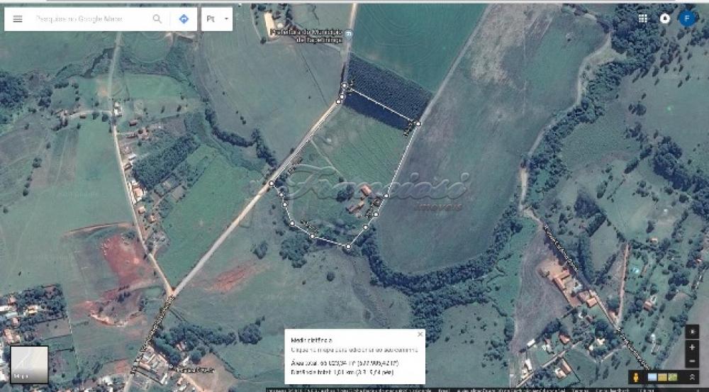Open the Google apps grid
Viewport: 709px width, 392px height.
coord(642,18)
